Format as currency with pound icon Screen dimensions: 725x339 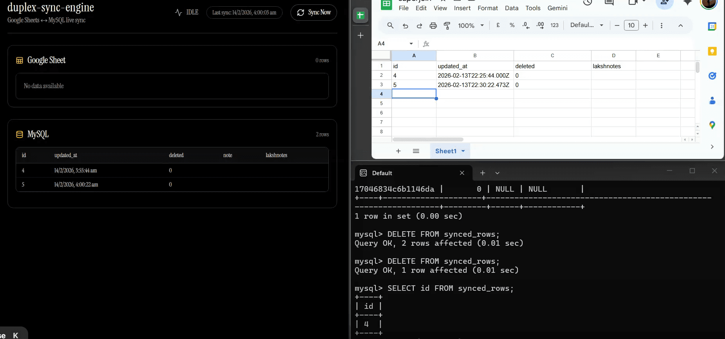(498, 25)
